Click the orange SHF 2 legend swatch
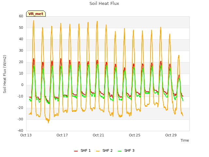209x157 pixels. [98, 151]
